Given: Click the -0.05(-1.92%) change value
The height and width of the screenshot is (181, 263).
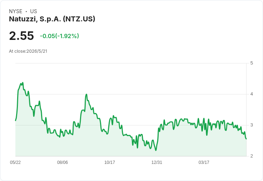Looking at the screenshot, I should pyautogui.click(x=59, y=36).
